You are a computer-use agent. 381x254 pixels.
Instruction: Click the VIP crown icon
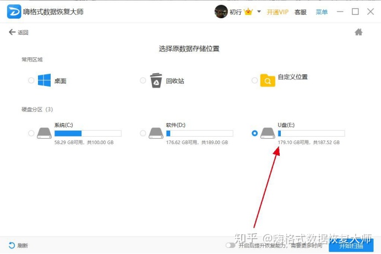point(248,12)
